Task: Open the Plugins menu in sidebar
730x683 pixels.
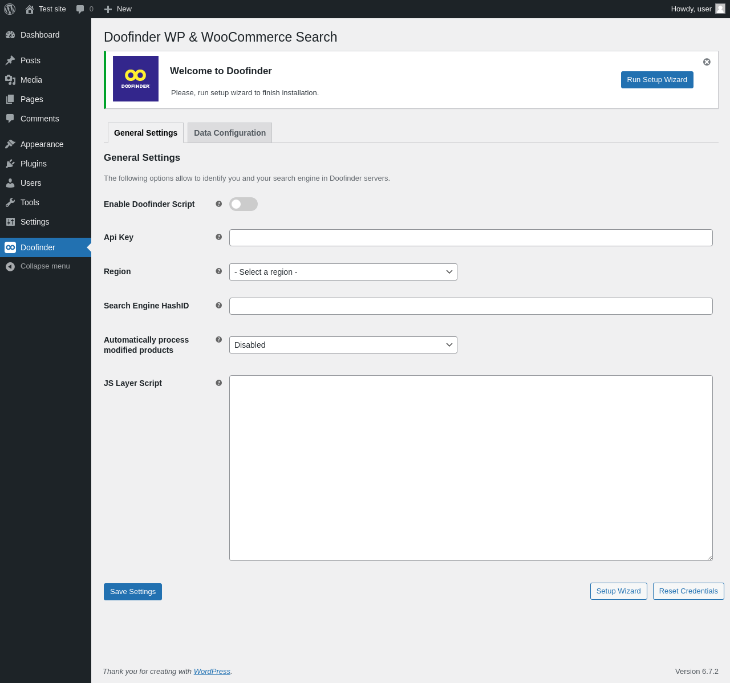Action: [x=34, y=164]
